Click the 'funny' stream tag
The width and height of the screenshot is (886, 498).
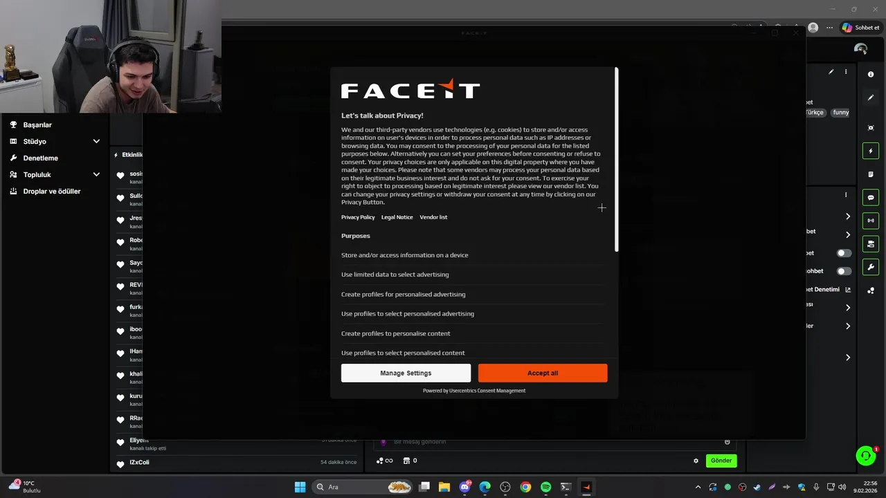pyautogui.click(x=841, y=112)
